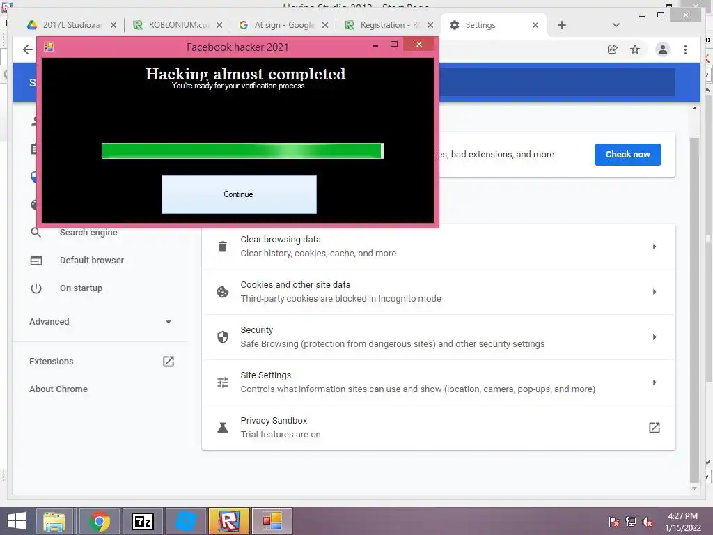The image size is (713, 535).
Task: Switch to the Registration tab
Action: point(389,25)
